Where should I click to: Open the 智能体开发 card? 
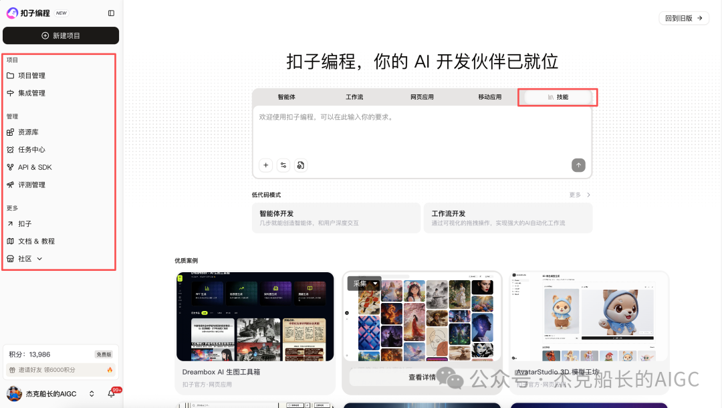click(x=336, y=218)
